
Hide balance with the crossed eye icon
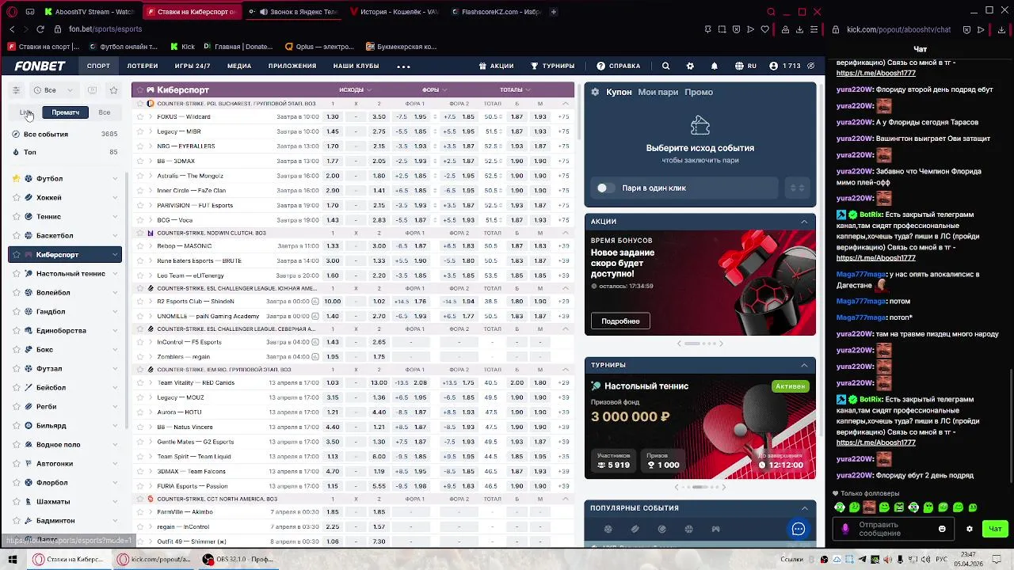pos(811,66)
